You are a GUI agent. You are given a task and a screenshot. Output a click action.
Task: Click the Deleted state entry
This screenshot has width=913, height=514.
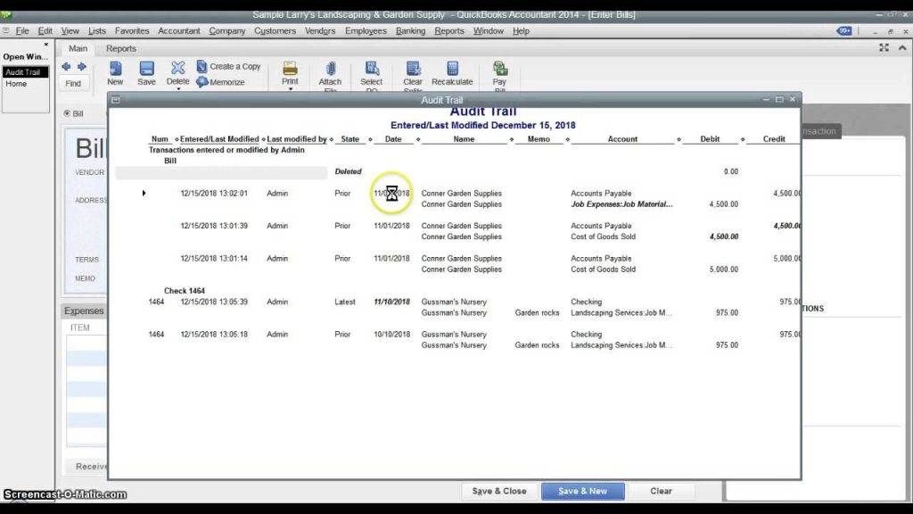349,171
